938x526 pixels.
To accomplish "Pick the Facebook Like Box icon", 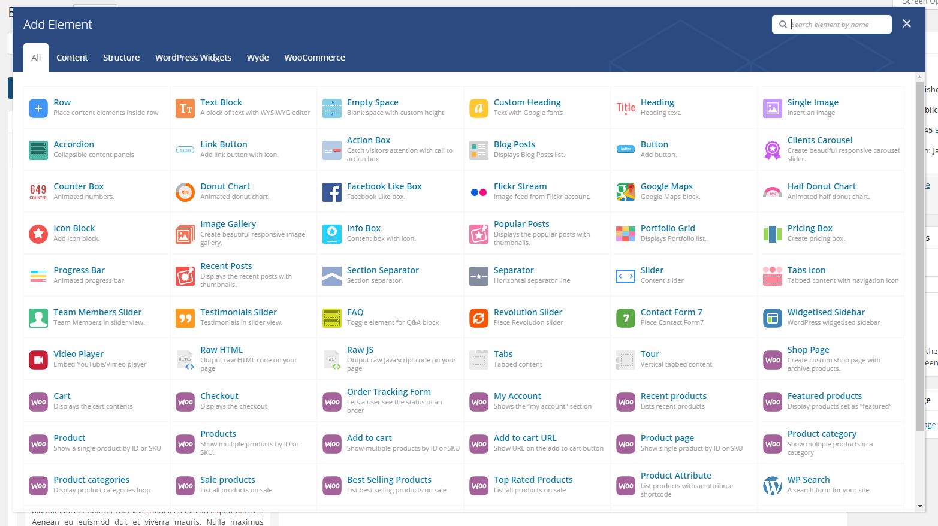I will pyautogui.click(x=332, y=192).
